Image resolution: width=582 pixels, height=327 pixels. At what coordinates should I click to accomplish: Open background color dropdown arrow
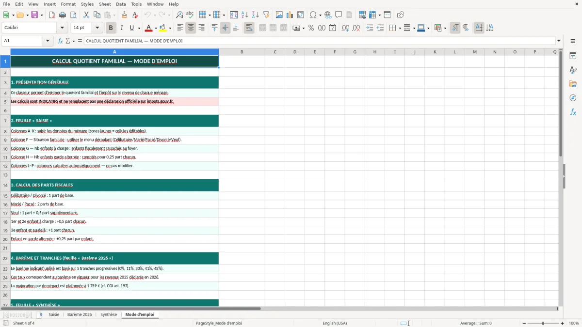coord(170,28)
